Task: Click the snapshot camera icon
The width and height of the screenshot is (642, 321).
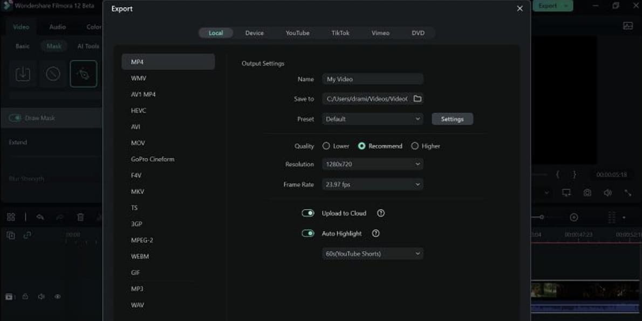Action: click(x=587, y=193)
